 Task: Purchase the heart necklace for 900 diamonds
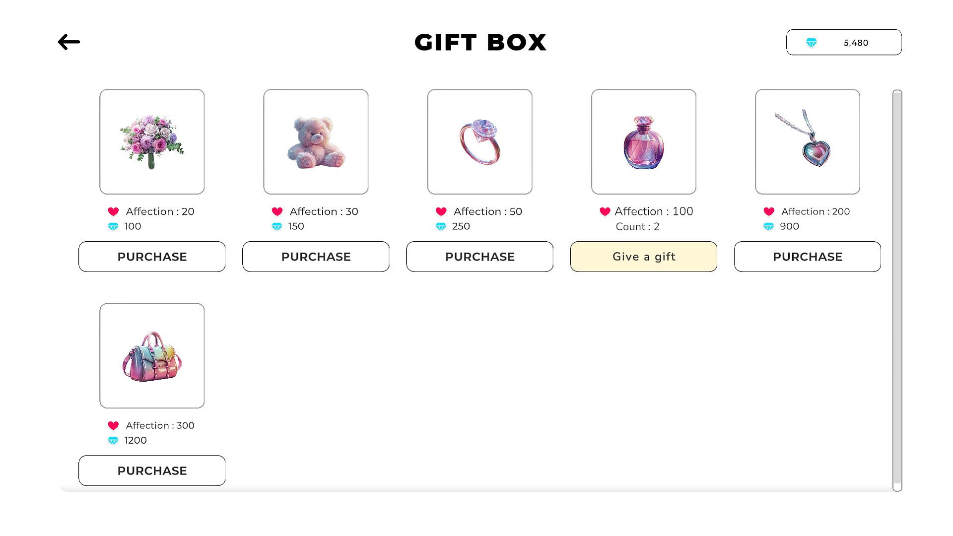coord(807,257)
